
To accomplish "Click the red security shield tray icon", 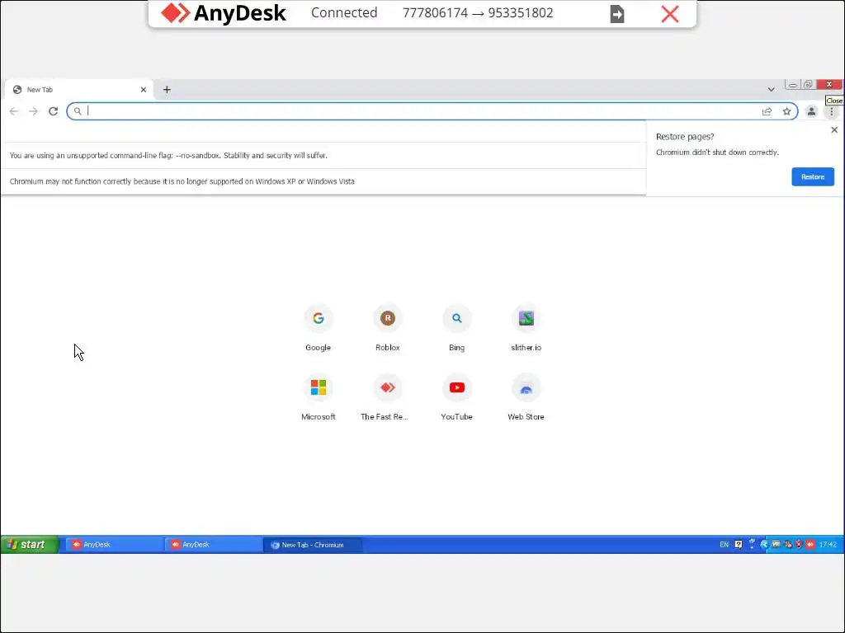I will click(799, 544).
